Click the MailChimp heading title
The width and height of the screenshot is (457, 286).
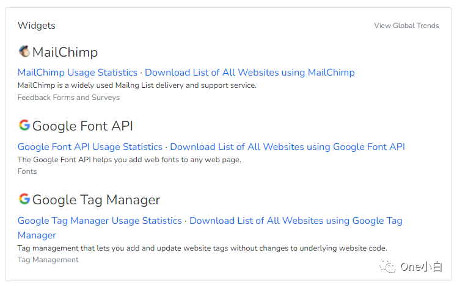point(65,52)
